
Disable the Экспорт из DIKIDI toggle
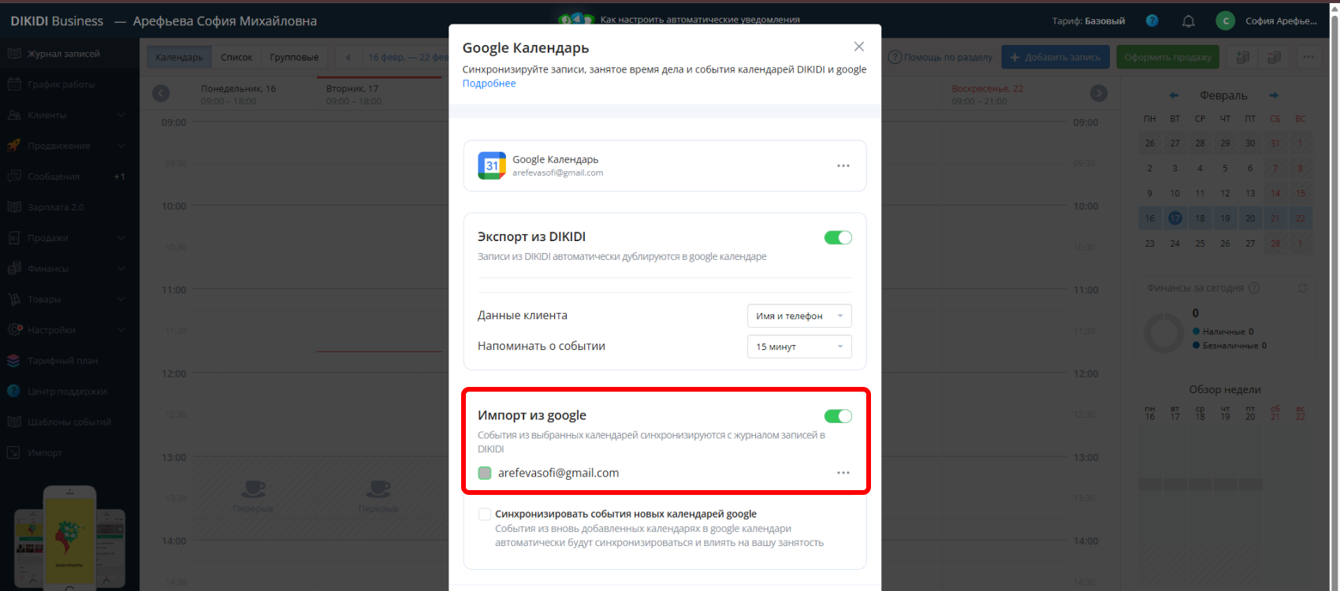click(x=837, y=238)
